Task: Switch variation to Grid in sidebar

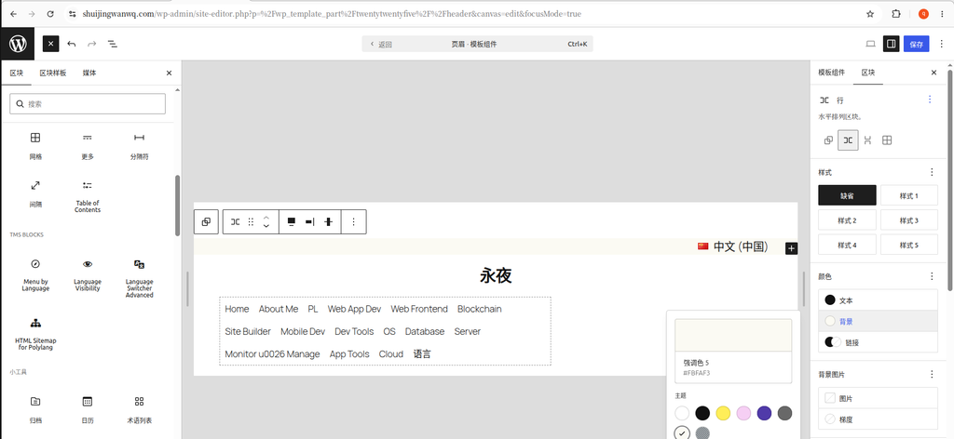Action: click(887, 140)
